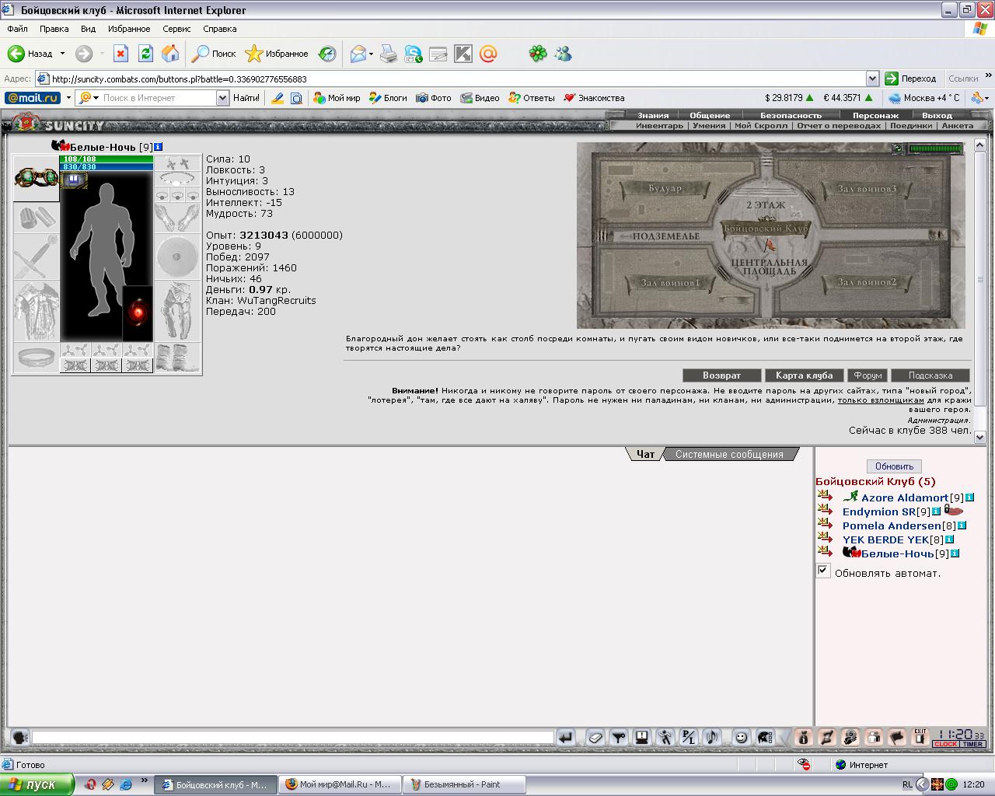Click the send message arrow icon
The width and height of the screenshot is (995, 796).
(x=566, y=737)
